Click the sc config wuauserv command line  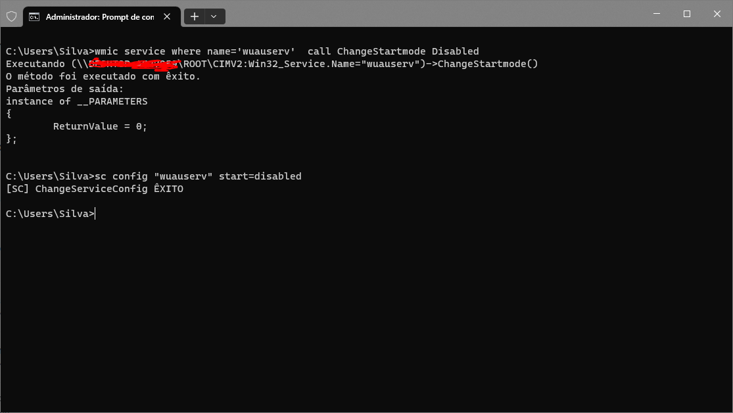153,176
